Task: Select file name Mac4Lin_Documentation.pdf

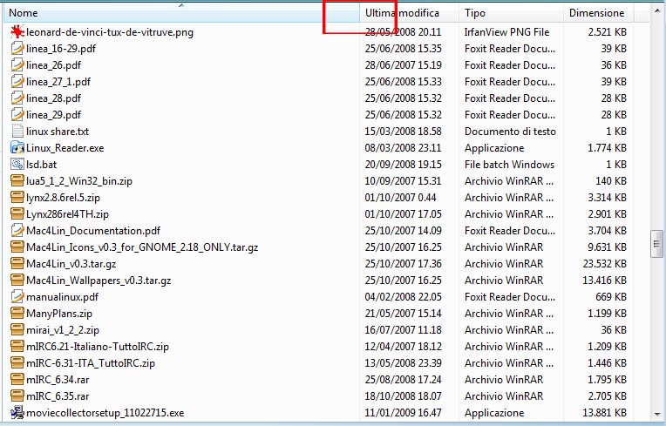Action: (x=93, y=231)
